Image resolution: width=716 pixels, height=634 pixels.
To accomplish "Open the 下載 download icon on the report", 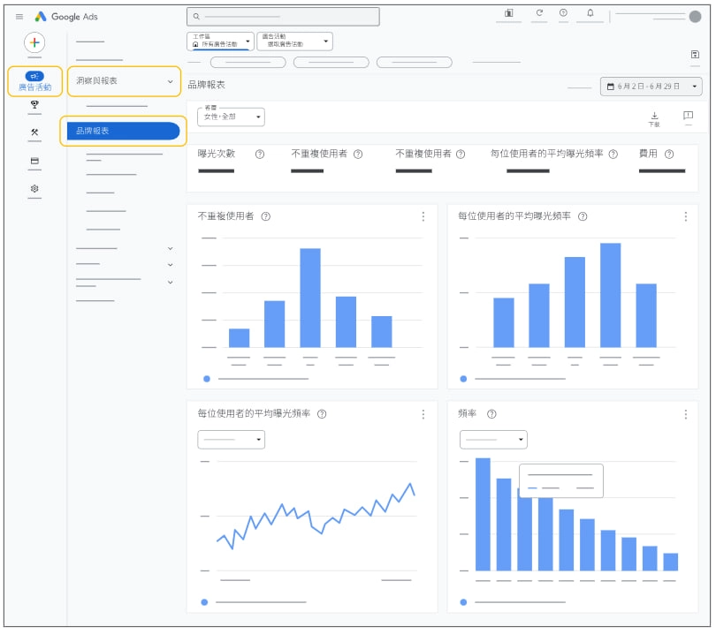I will pos(655,116).
